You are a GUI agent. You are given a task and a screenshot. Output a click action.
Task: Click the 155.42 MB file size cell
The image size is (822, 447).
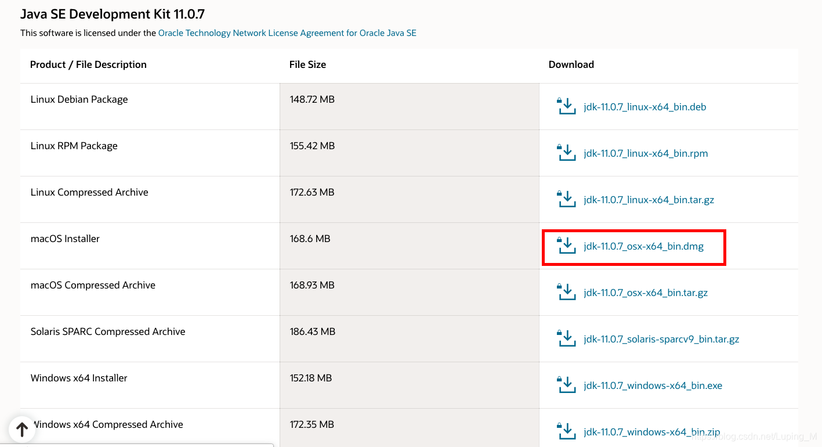(410, 153)
